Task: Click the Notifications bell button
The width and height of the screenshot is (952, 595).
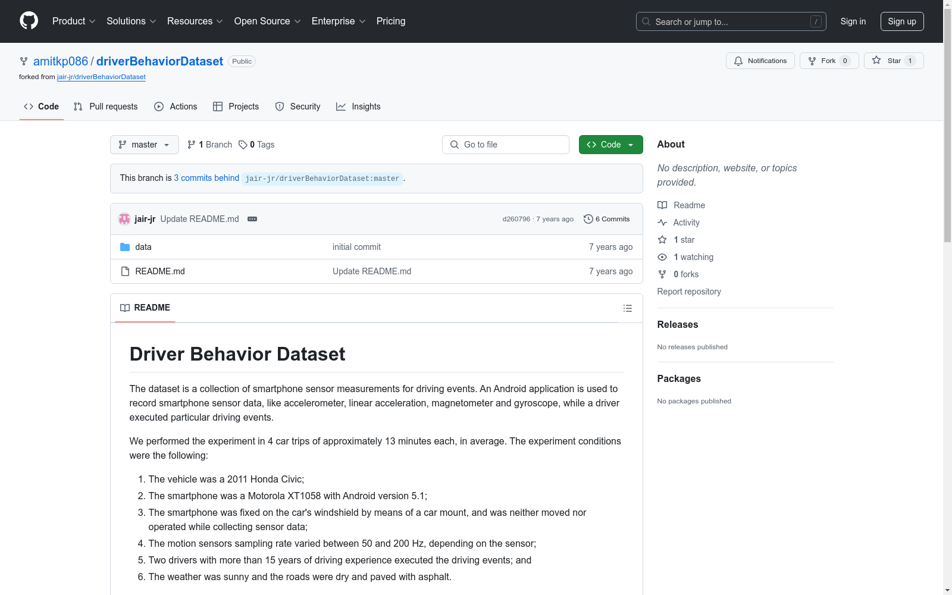Action: (x=760, y=61)
